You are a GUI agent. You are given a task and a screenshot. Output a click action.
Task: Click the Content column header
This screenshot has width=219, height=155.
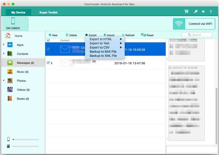(65, 40)
